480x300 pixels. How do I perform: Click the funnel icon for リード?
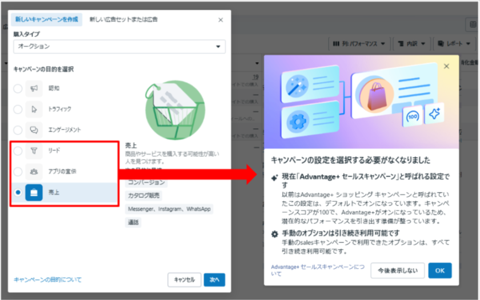click(x=34, y=151)
